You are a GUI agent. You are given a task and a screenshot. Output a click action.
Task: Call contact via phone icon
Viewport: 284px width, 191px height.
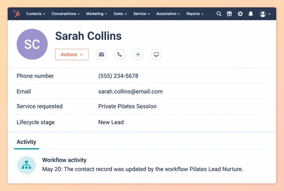(120, 54)
